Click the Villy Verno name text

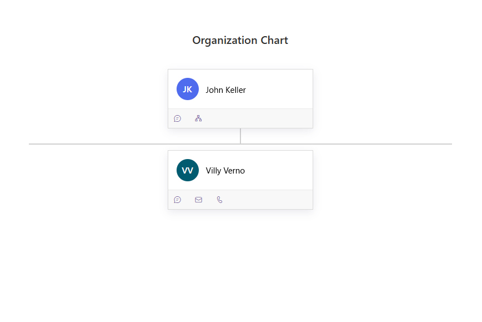click(x=225, y=171)
